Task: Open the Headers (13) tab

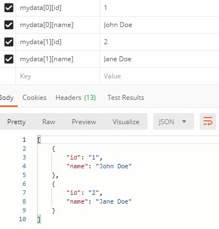Action: (76, 98)
